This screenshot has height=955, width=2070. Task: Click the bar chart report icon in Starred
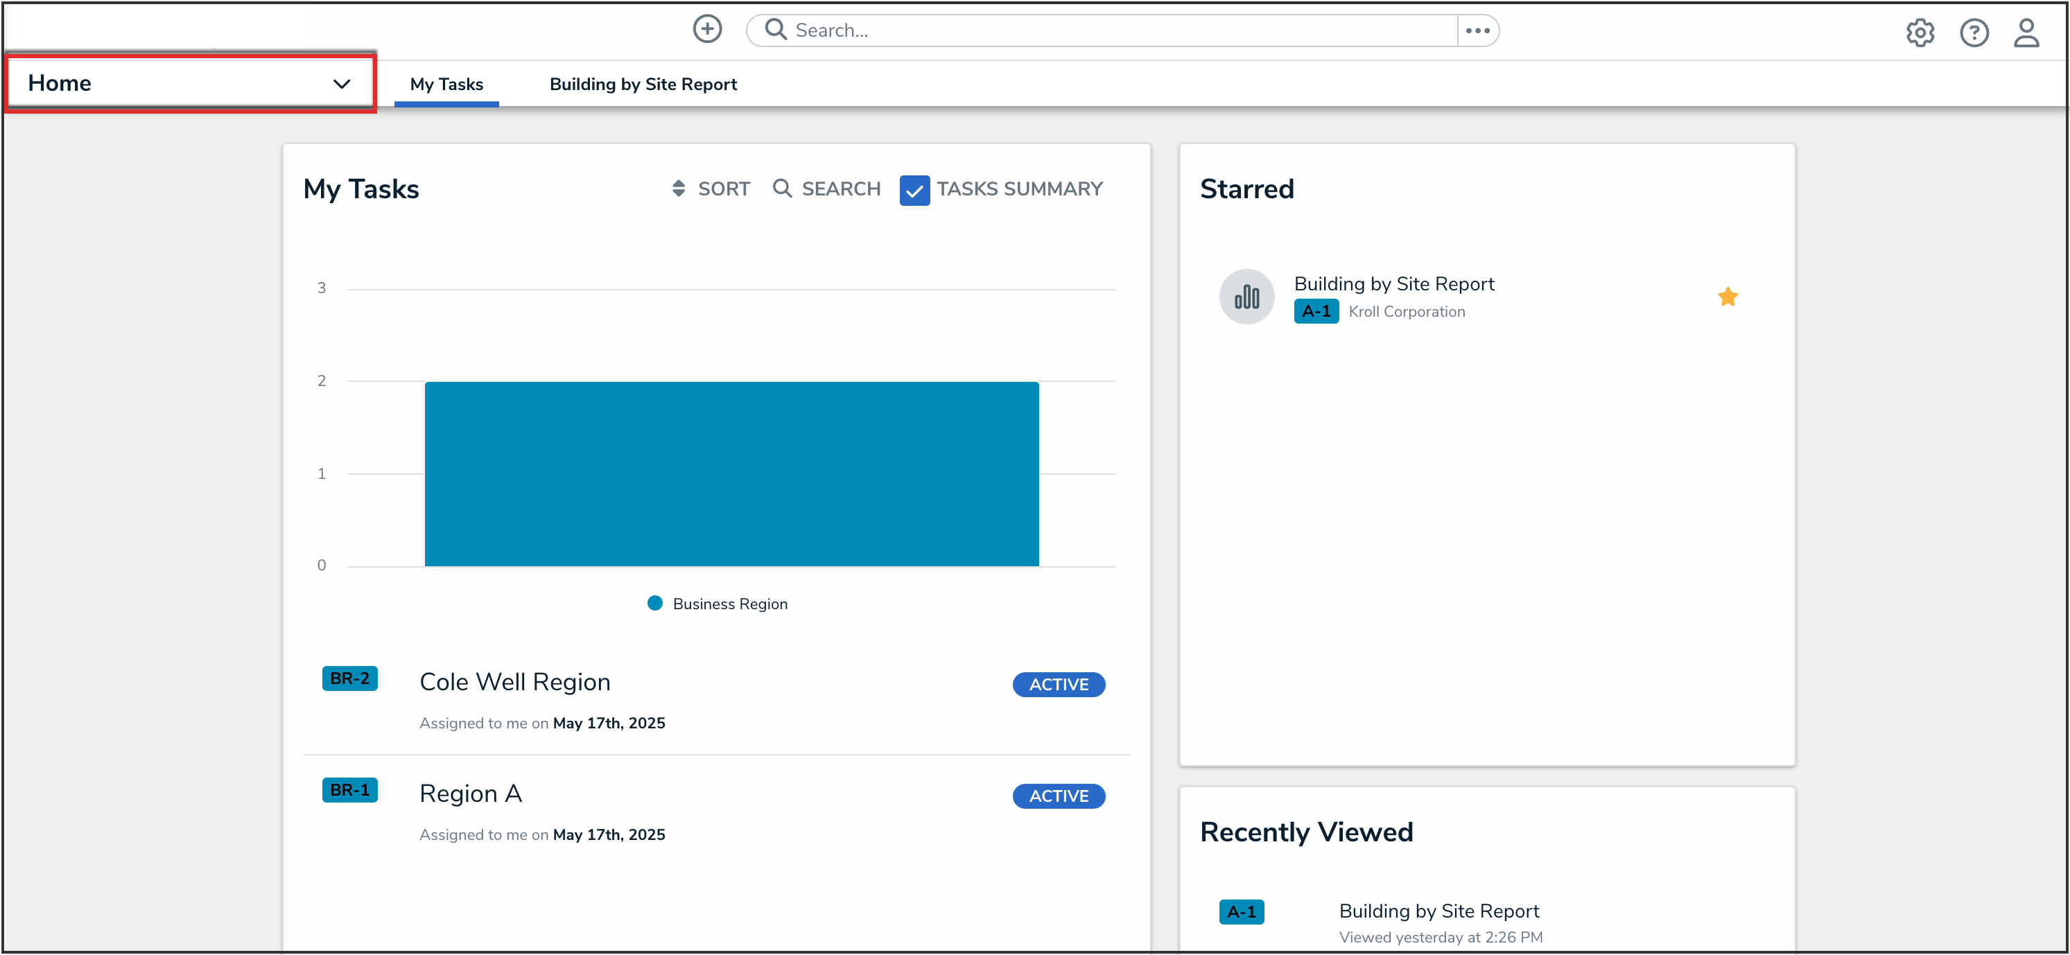(x=1246, y=297)
